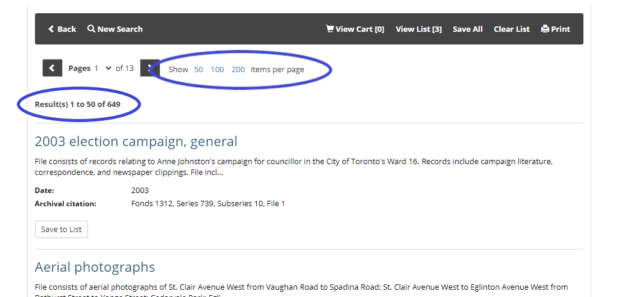Click Clear List in the top bar
Screen dimensions: 619x297
coord(512,29)
